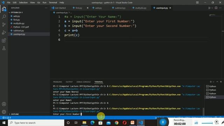Launch Google Chrome from taskbar
The height and width of the screenshot is (126, 224).
pyautogui.click(x=117, y=123)
